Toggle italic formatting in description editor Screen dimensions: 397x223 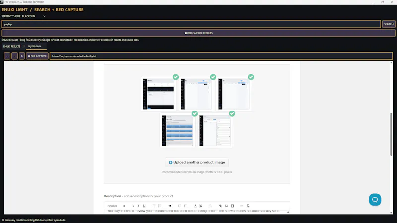coord(138,206)
